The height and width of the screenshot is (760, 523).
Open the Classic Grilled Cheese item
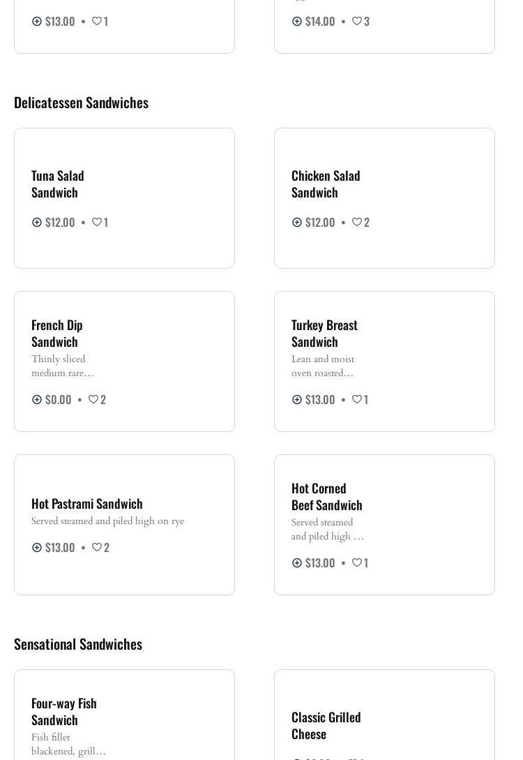click(x=326, y=725)
